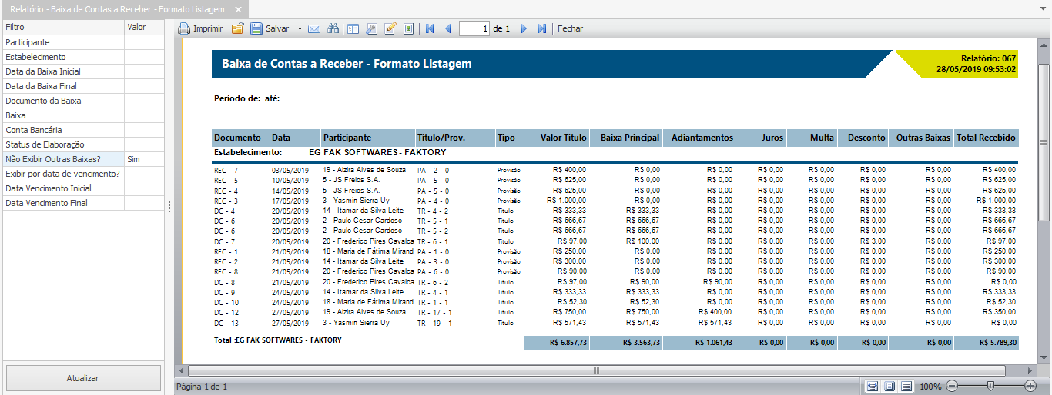Click the zoom slider handle
This screenshot has width=1052, height=395.
[x=990, y=386]
